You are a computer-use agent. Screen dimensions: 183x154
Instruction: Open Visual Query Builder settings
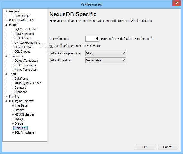pos(28,83)
